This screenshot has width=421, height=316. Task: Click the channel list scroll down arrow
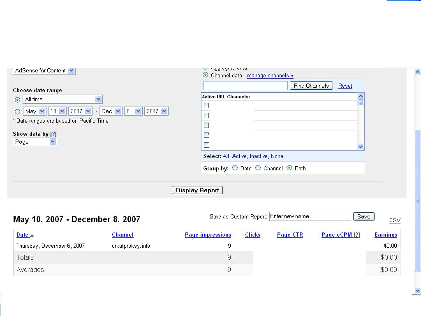(x=361, y=147)
